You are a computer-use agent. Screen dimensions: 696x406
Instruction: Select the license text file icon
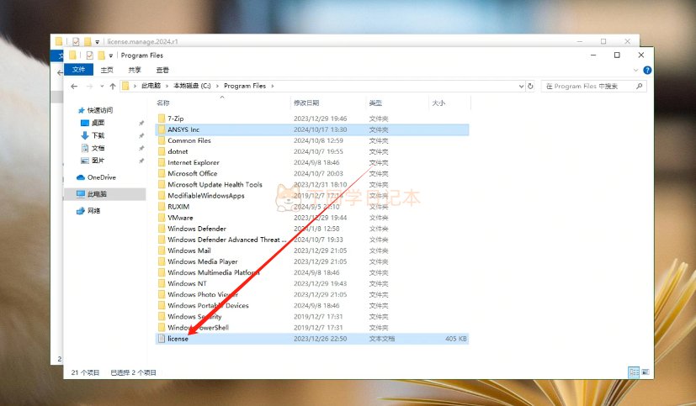point(161,339)
